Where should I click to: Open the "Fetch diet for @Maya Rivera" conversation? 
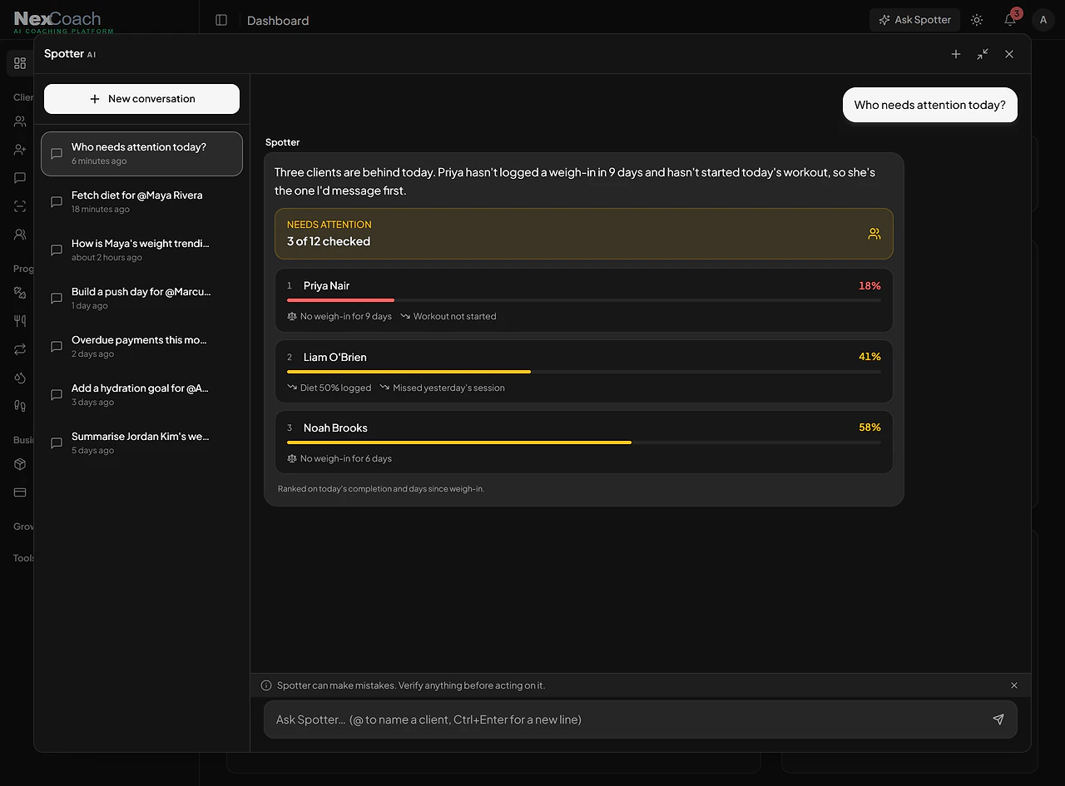tap(141, 202)
